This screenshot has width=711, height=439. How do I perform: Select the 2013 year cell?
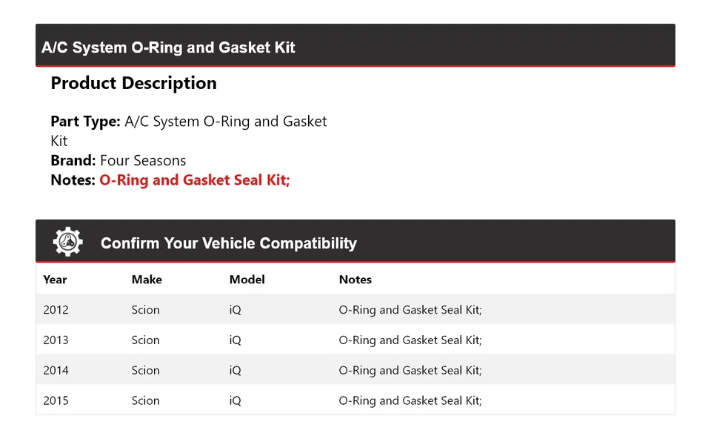(56, 340)
